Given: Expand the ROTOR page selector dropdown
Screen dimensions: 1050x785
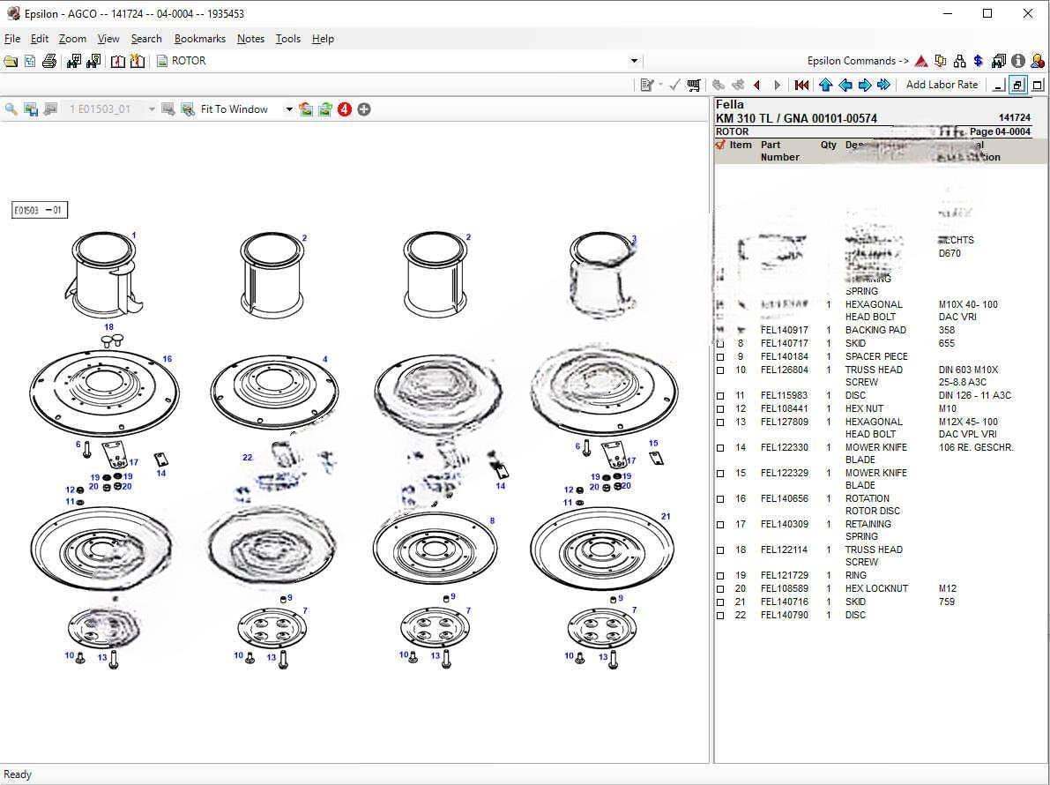Looking at the screenshot, I should pos(633,61).
